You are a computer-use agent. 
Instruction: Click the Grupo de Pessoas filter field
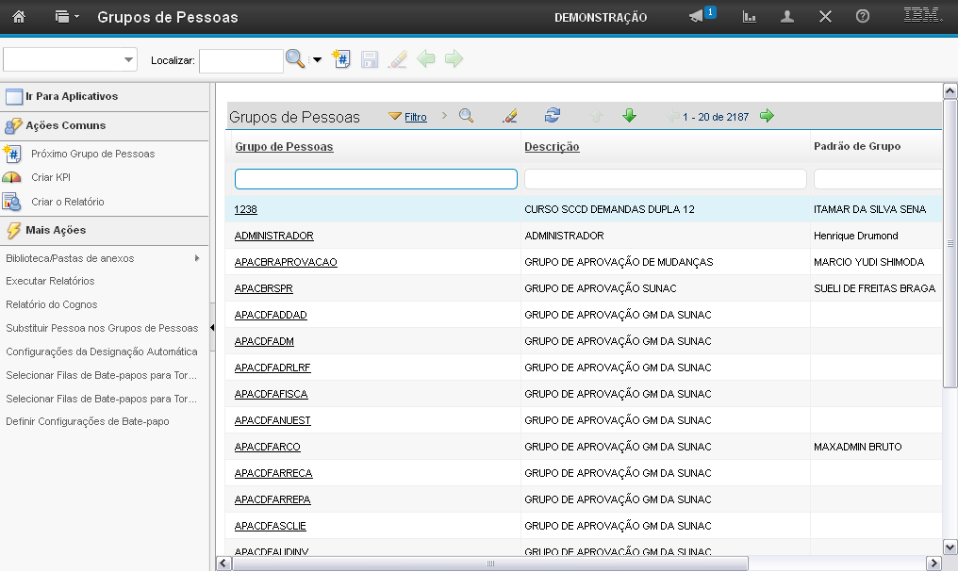[x=375, y=179]
